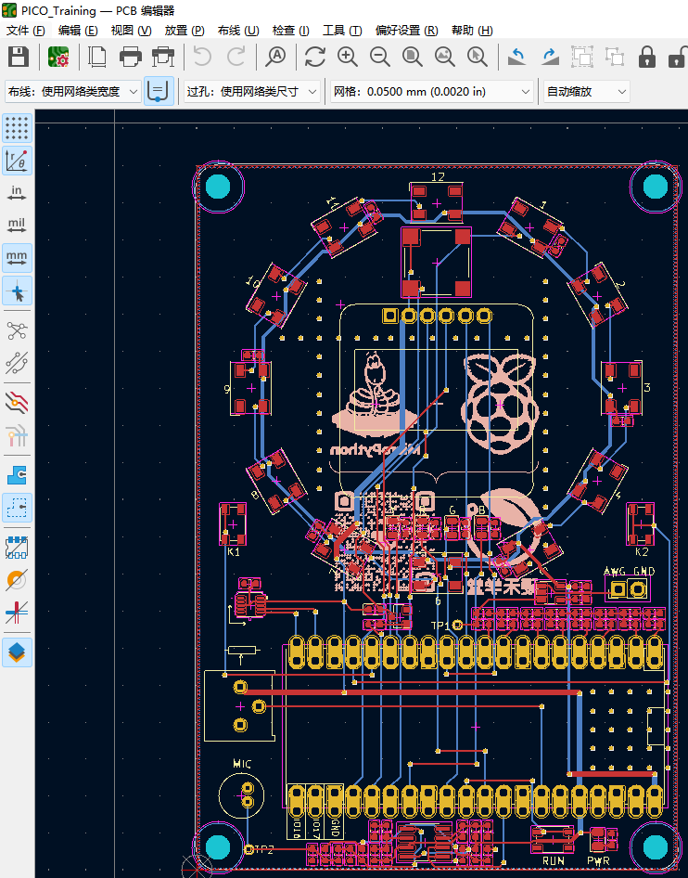
Task: Toggle via outline mode
Action: [x=17, y=579]
